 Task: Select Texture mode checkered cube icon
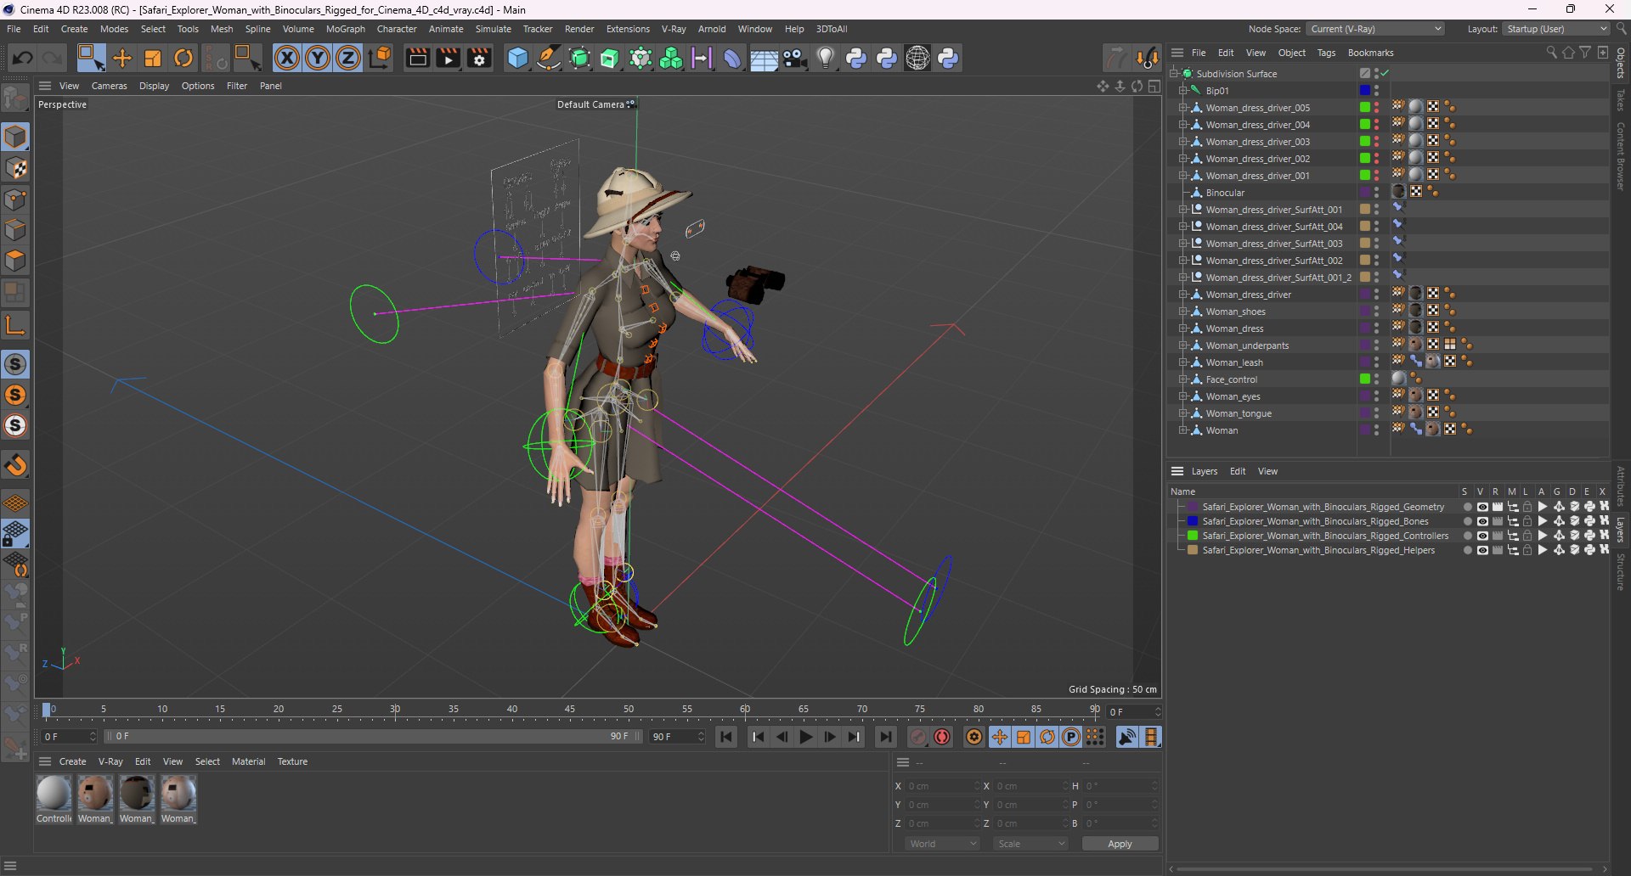point(15,168)
